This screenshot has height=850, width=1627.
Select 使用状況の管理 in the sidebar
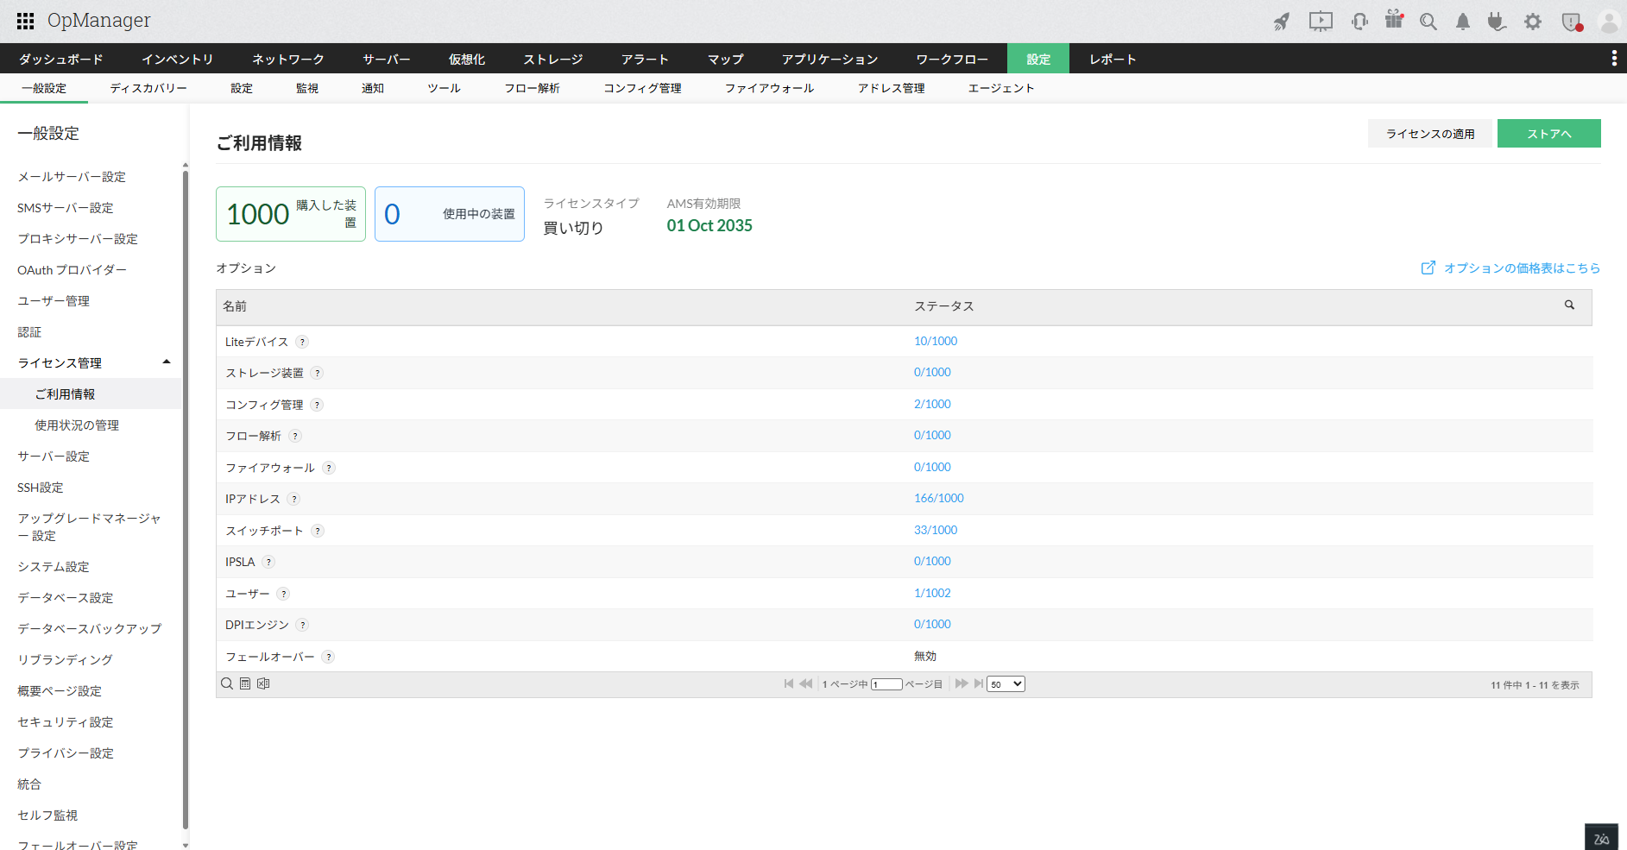(x=77, y=425)
